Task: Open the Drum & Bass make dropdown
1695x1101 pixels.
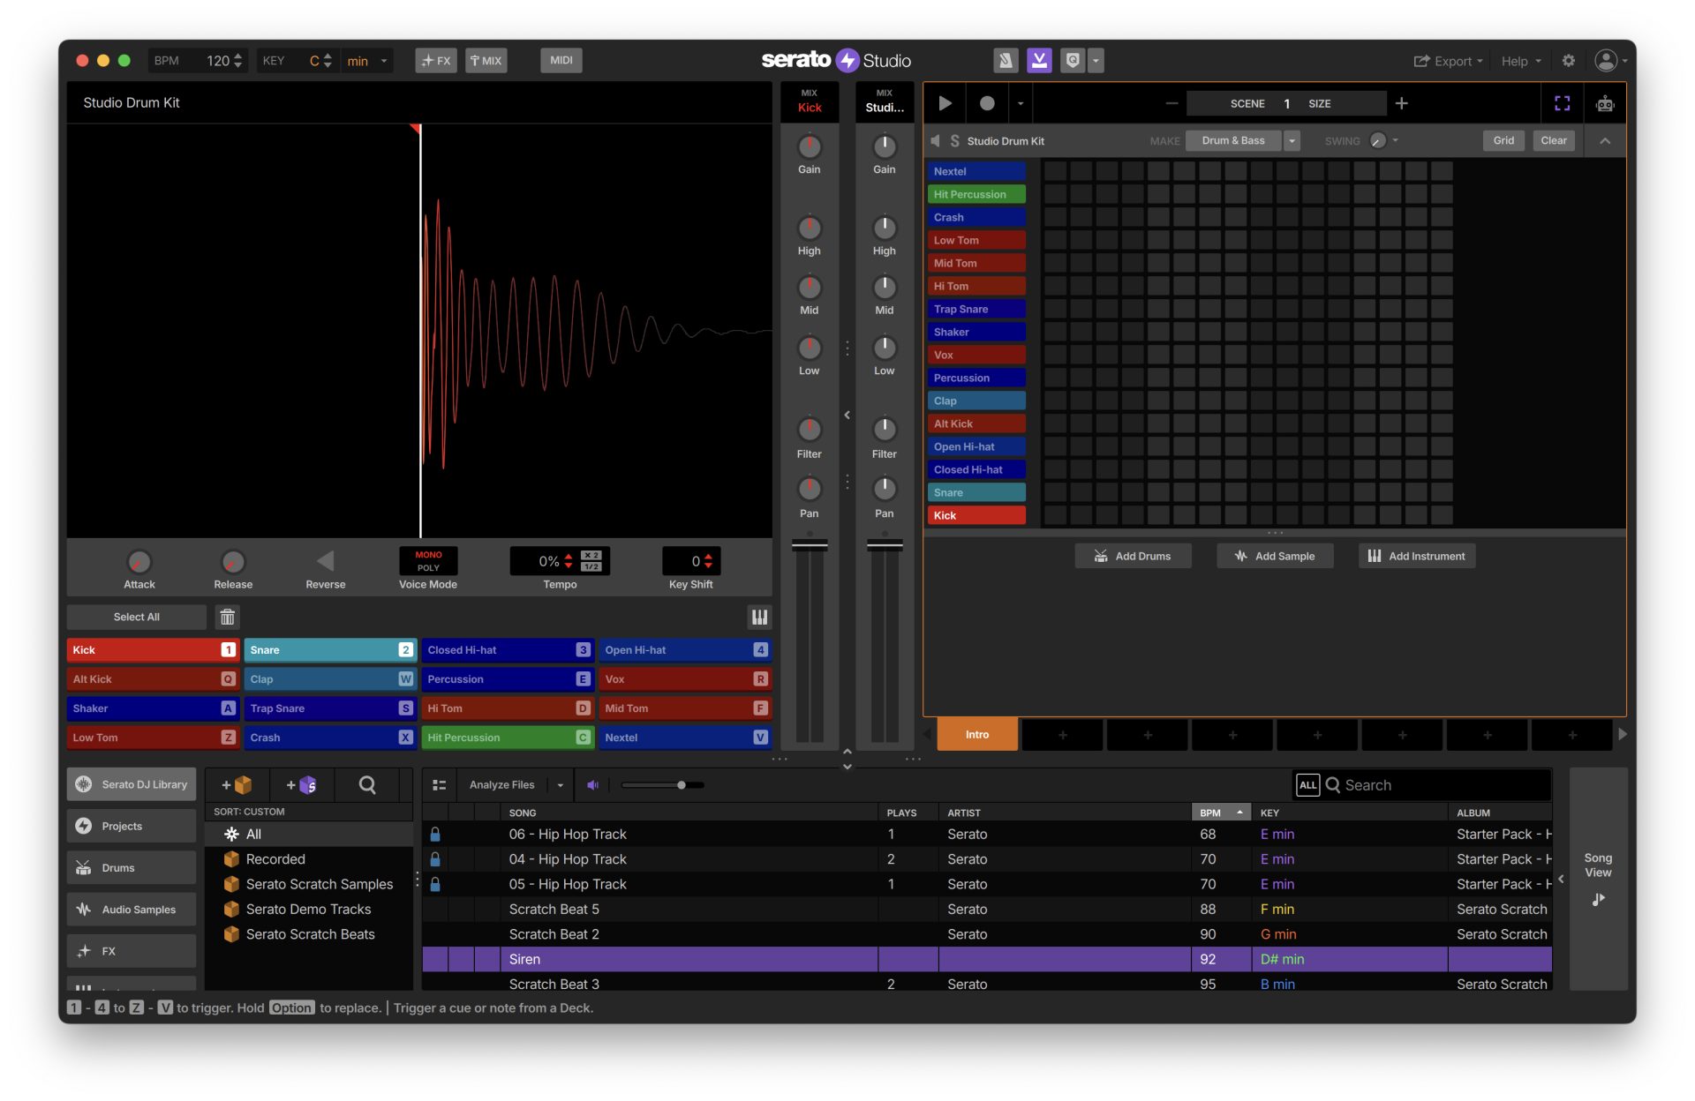Action: tap(1292, 141)
